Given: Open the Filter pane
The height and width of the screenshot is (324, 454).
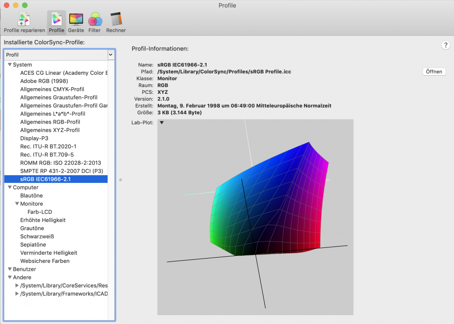Looking at the screenshot, I should [x=95, y=23].
